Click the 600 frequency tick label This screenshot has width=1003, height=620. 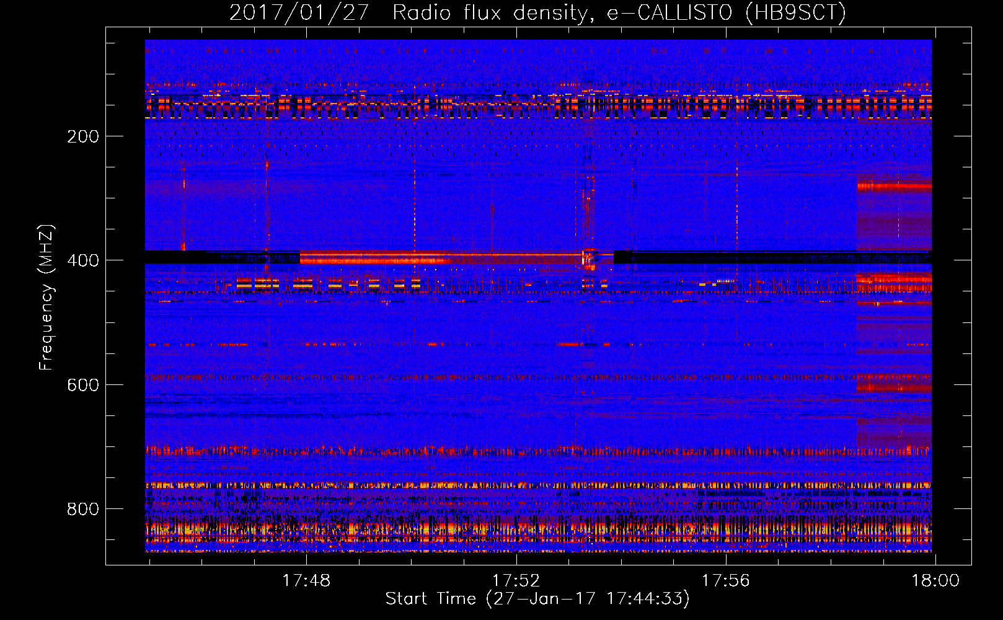pos(83,385)
